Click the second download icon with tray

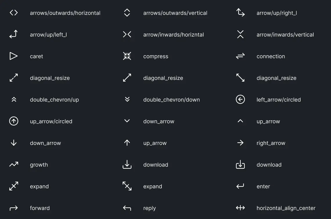[240, 164]
